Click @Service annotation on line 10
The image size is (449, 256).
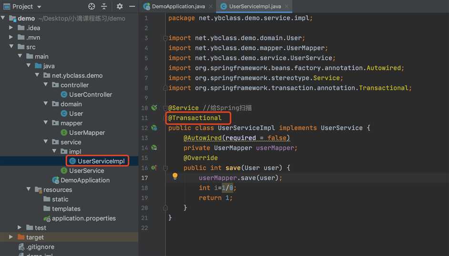[183, 108]
